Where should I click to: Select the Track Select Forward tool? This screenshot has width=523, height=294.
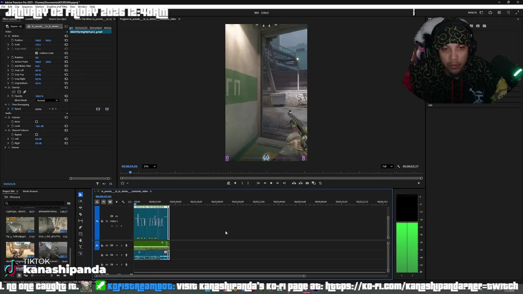(x=80, y=201)
